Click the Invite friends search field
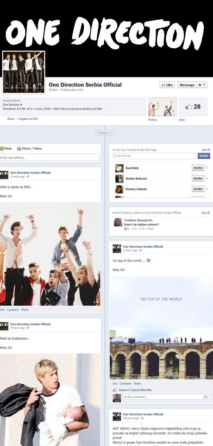The width and height of the screenshot is (213, 446). pos(155,156)
